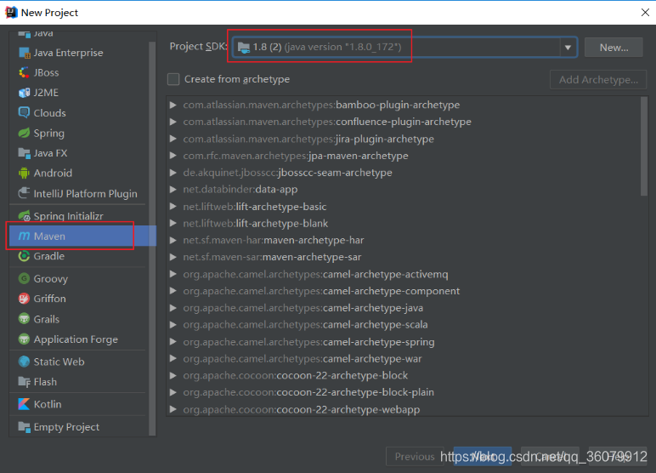Select maven-archetype-har row
656x473 pixels.
pos(404,240)
